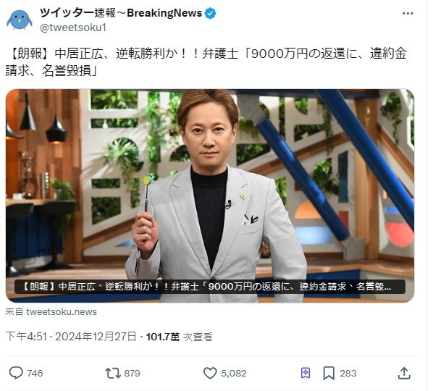The height and width of the screenshot is (391, 433).
Task: Open the ツイッター速報～BreakingNews account name
Action: pyautogui.click(x=121, y=13)
